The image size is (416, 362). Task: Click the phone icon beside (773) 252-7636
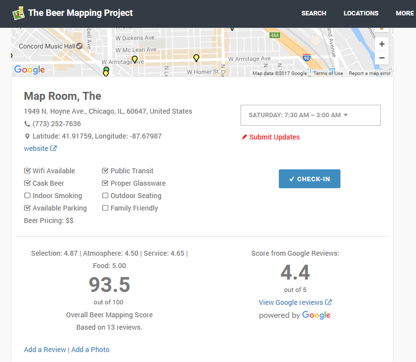pos(27,124)
